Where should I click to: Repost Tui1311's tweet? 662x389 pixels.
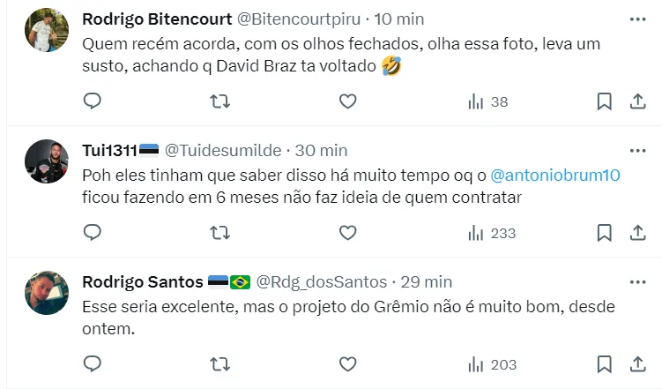220,232
